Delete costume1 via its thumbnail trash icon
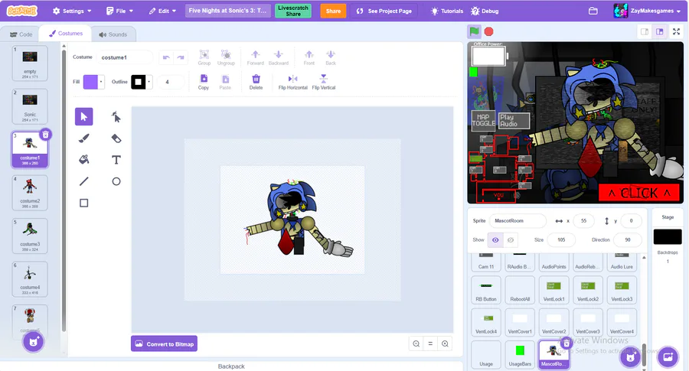 coord(45,135)
